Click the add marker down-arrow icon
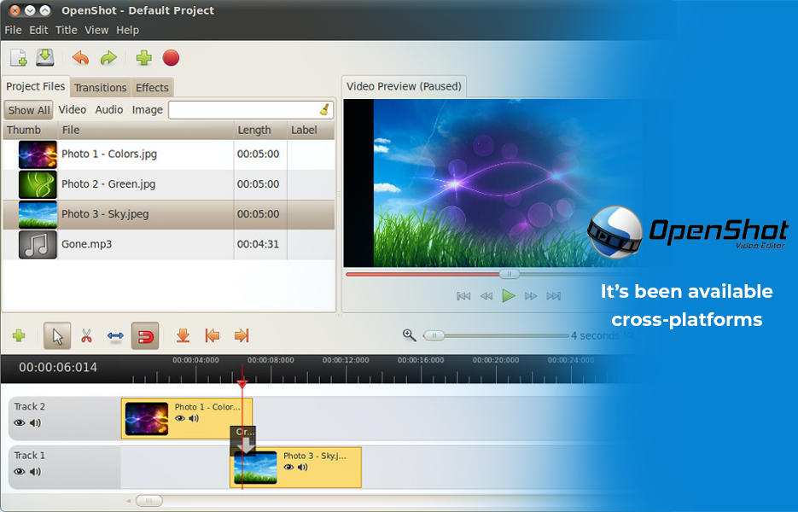Screen dimensions: 798x512 pyautogui.click(x=183, y=336)
